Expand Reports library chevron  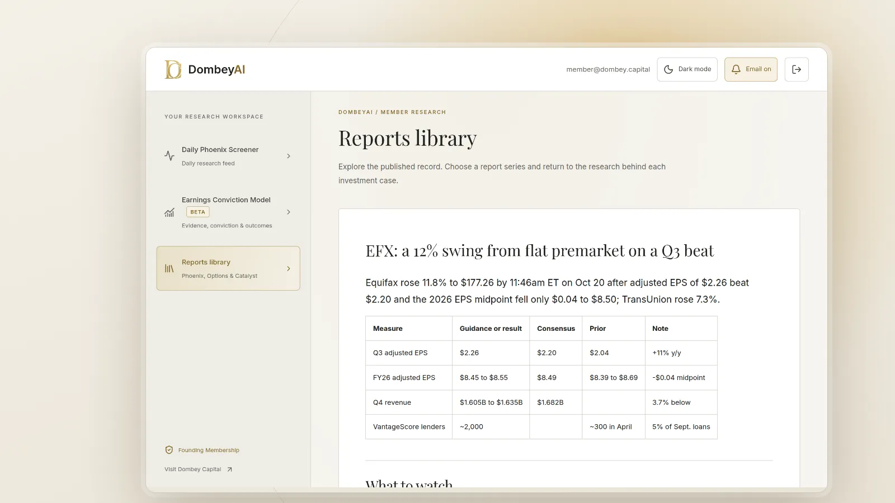click(x=289, y=269)
